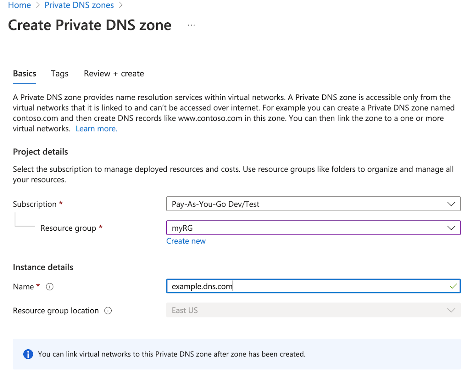
Task: Click the info icon next to Name
Action: pos(50,286)
